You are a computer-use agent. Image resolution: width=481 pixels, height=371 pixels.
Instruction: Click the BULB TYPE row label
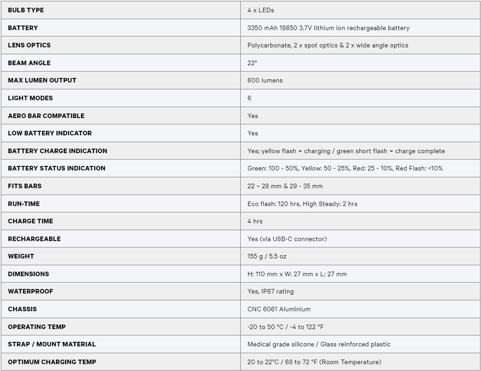pyautogui.click(x=26, y=10)
